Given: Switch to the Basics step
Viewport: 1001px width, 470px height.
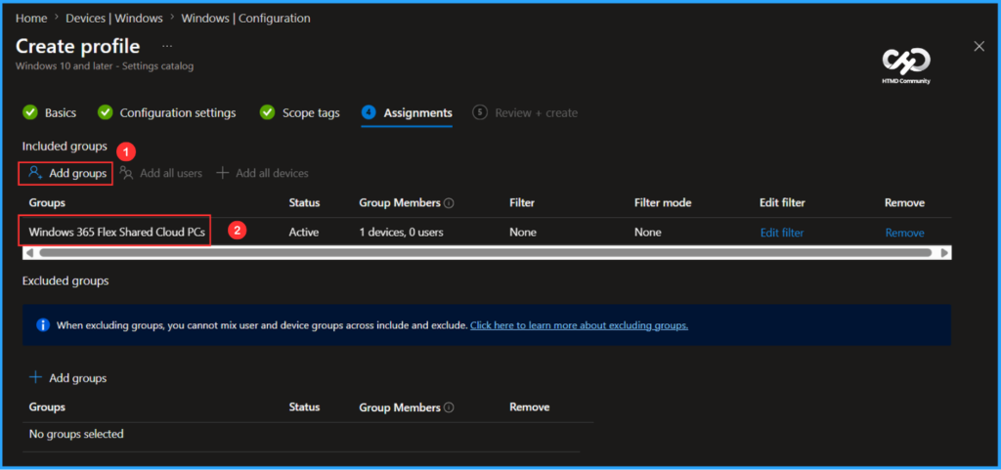Looking at the screenshot, I should 60,113.
